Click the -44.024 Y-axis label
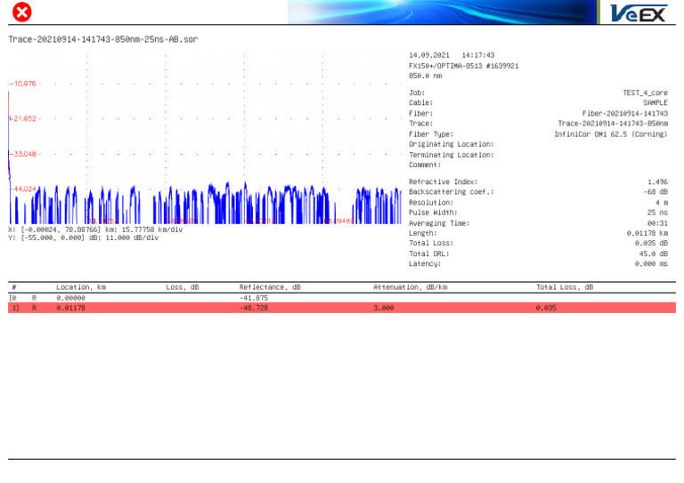The image size is (684, 483). (x=23, y=189)
